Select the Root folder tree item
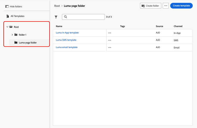This screenshot has height=128, width=197. pos(16,27)
